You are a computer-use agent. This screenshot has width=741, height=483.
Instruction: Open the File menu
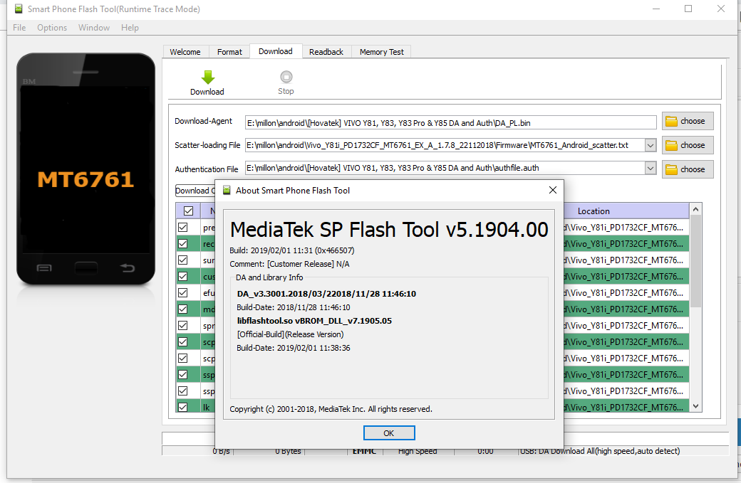19,28
